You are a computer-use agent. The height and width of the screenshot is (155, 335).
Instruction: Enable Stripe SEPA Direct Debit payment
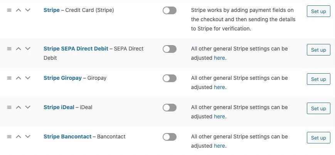point(170,49)
